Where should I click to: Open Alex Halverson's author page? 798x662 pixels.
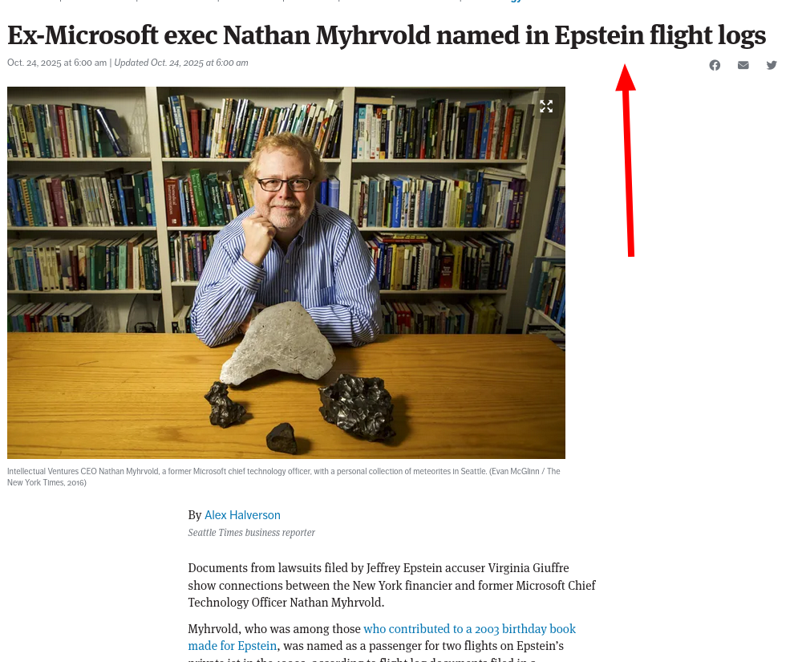tap(242, 515)
